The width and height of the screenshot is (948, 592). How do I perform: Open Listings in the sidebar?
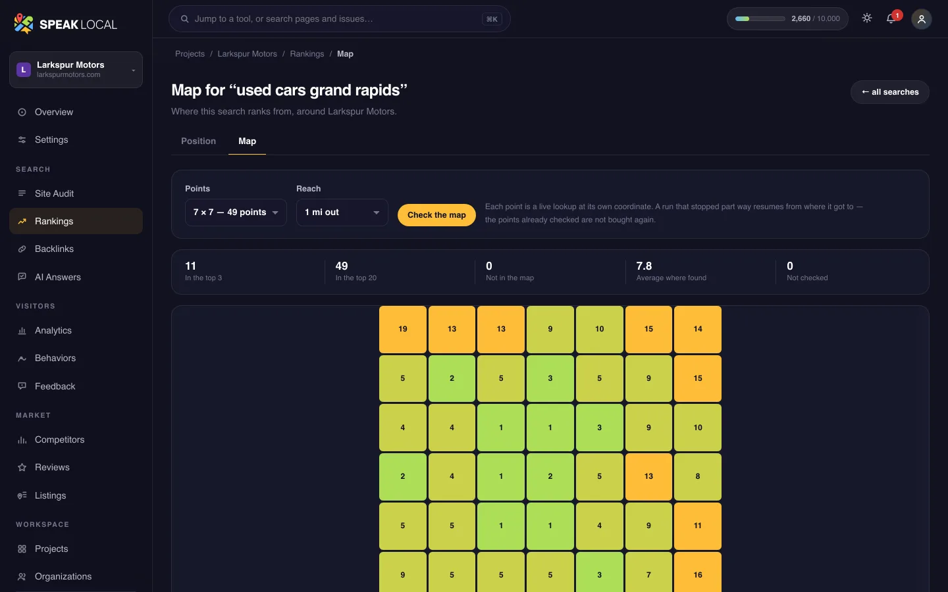point(76,496)
